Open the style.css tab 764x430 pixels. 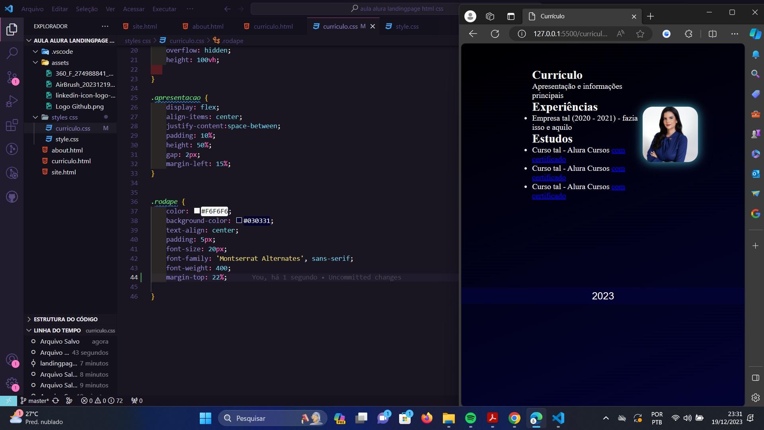tap(407, 26)
